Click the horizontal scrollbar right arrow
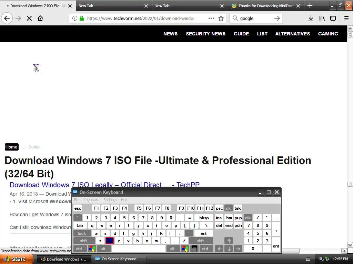353x264 pixels. point(344,251)
